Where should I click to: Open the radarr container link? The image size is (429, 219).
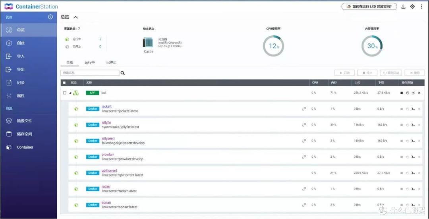click(106, 186)
